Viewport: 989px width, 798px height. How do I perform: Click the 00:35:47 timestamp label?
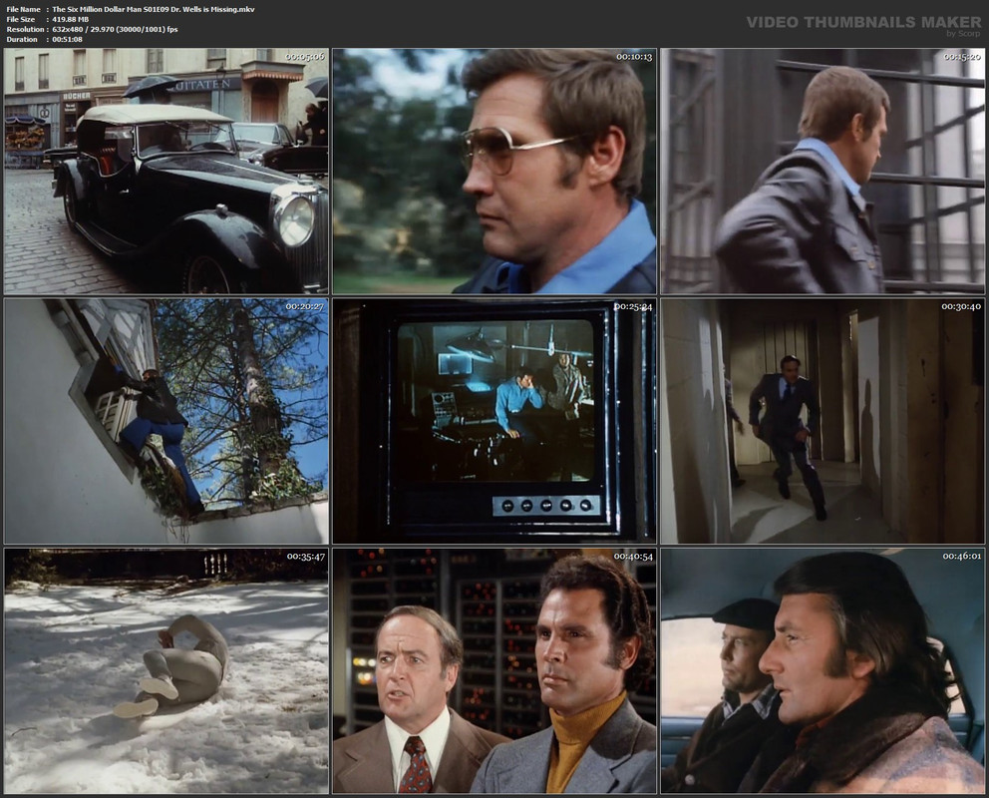(x=306, y=557)
